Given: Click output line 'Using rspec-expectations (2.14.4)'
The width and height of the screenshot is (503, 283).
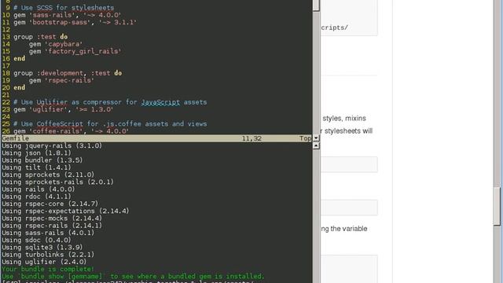Looking at the screenshot, I should point(65,211).
